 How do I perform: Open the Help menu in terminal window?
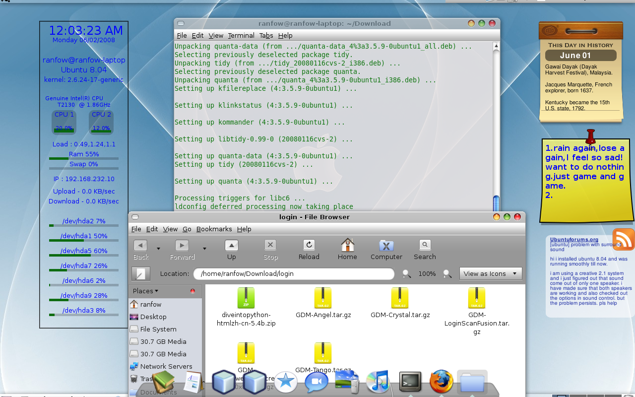(x=285, y=35)
